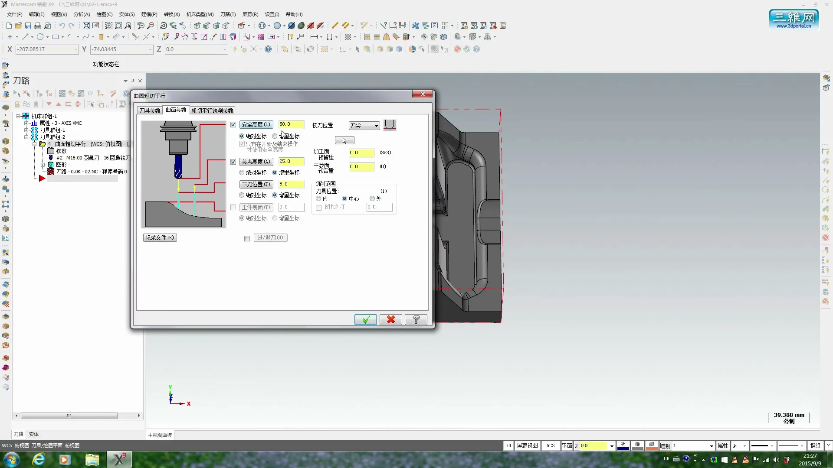The image size is (833, 468).
Task: Click the Undo arrow icon
Action: (62, 26)
